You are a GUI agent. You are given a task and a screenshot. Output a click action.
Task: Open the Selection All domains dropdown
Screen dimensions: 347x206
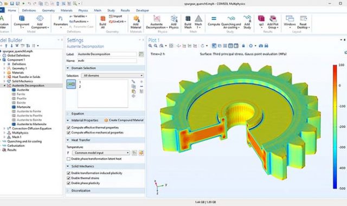tap(112, 76)
